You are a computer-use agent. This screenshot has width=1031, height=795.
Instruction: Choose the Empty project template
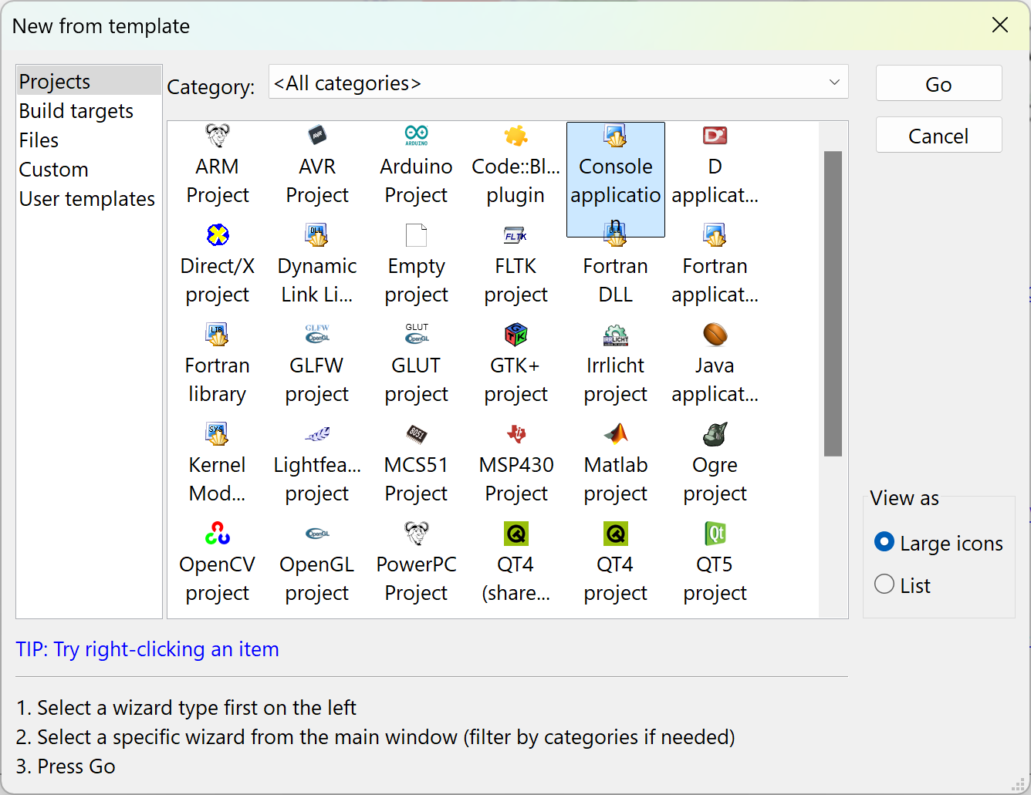pos(416,266)
